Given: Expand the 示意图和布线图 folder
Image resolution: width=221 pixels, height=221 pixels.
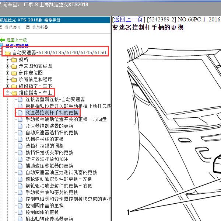Looking at the screenshot, I should pyautogui.click(x=7, y=66).
